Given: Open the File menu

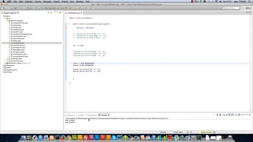Looking at the screenshot, I should [15, 2].
